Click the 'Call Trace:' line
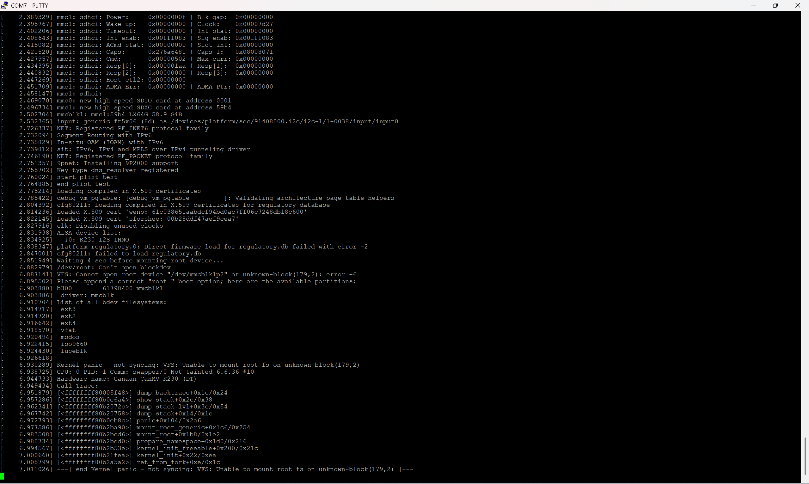The width and height of the screenshot is (809, 484). (77, 386)
